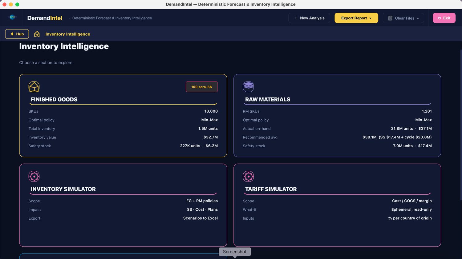Click the FG + RM policies scope
Image resolution: width=462 pixels, height=259 pixels.
202,201
